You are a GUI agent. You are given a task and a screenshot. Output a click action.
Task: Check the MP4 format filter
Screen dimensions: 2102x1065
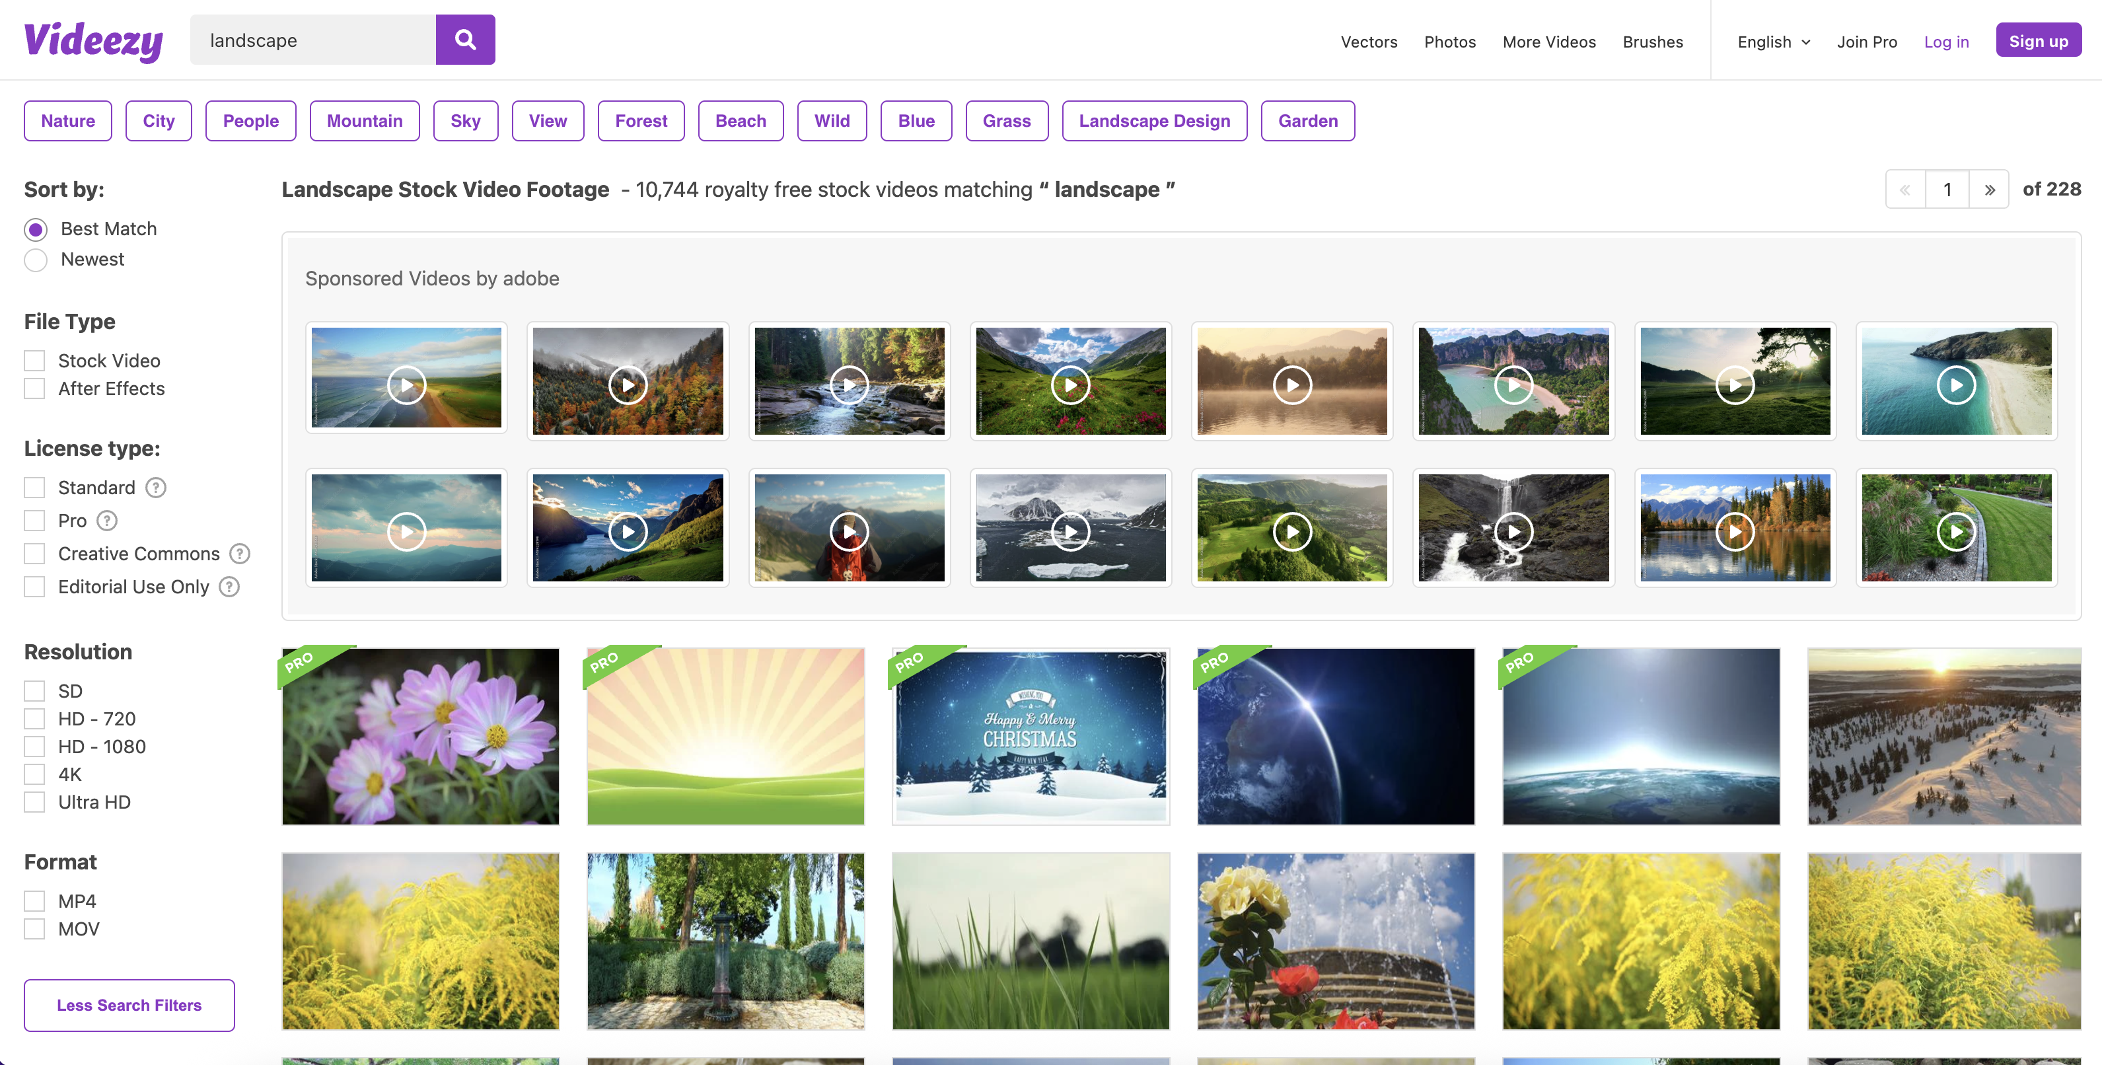[x=34, y=901]
